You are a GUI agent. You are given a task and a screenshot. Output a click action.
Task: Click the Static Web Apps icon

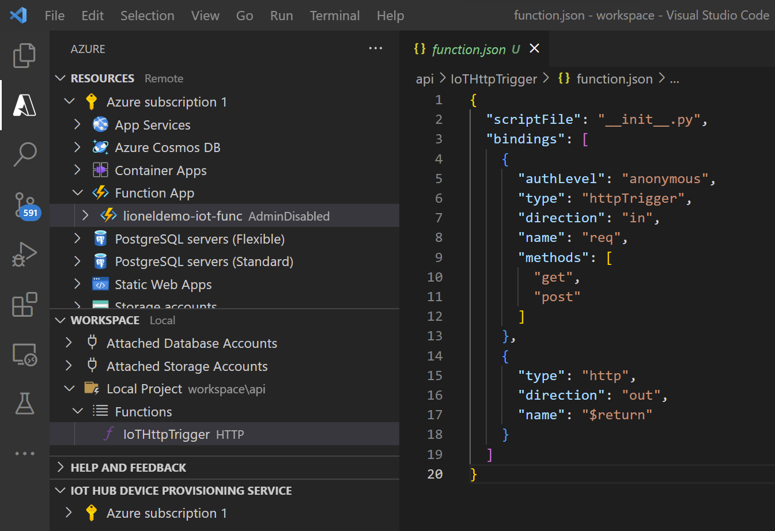(x=100, y=285)
